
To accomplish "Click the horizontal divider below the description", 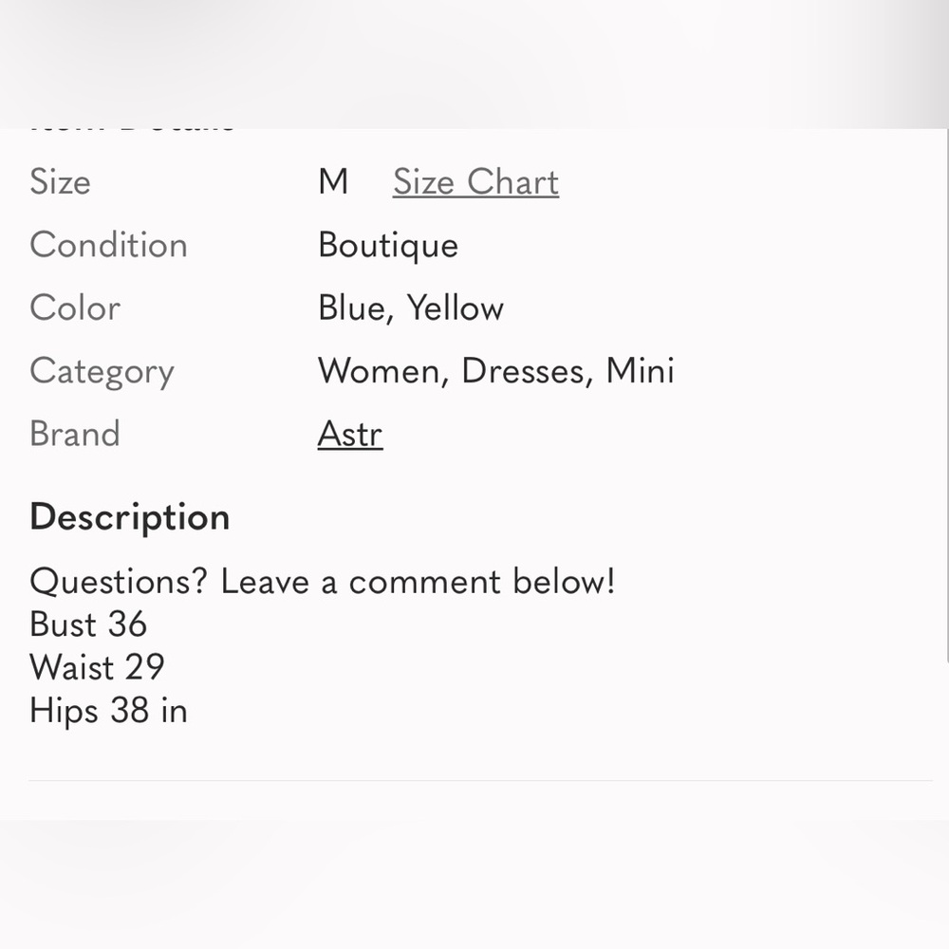I will (480, 781).
